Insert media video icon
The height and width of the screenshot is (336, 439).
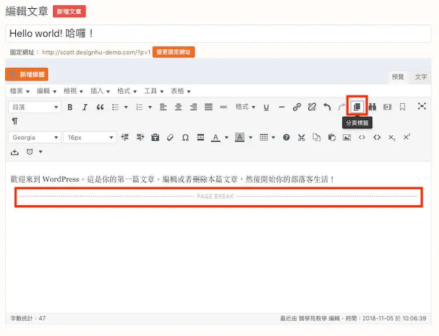click(x=387, y=107)
